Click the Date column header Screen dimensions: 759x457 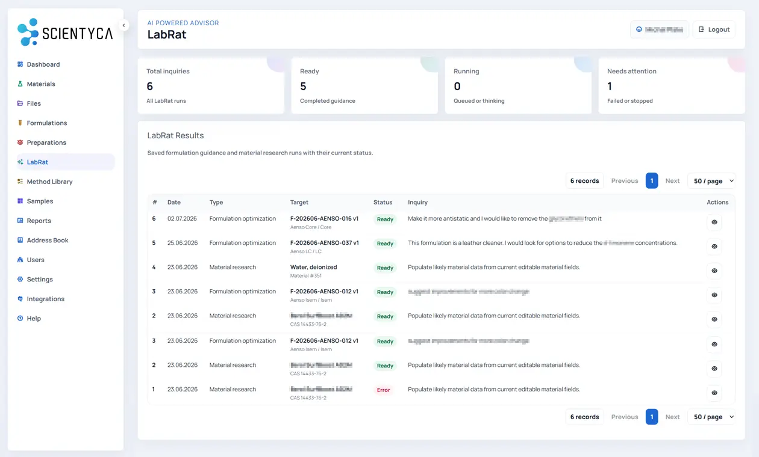(x=174, y=203)
